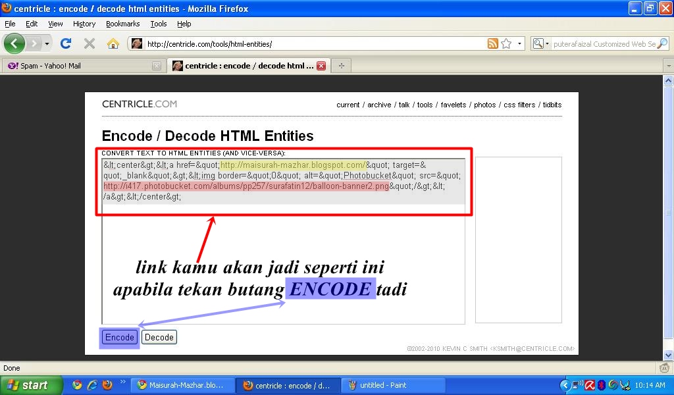Select the centricle encode/decode tab
674x395 pixels.
click(249, 65)
